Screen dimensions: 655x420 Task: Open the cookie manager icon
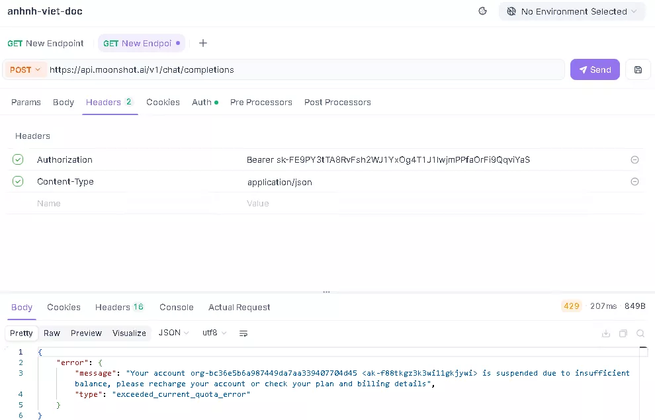coord(482,11)
